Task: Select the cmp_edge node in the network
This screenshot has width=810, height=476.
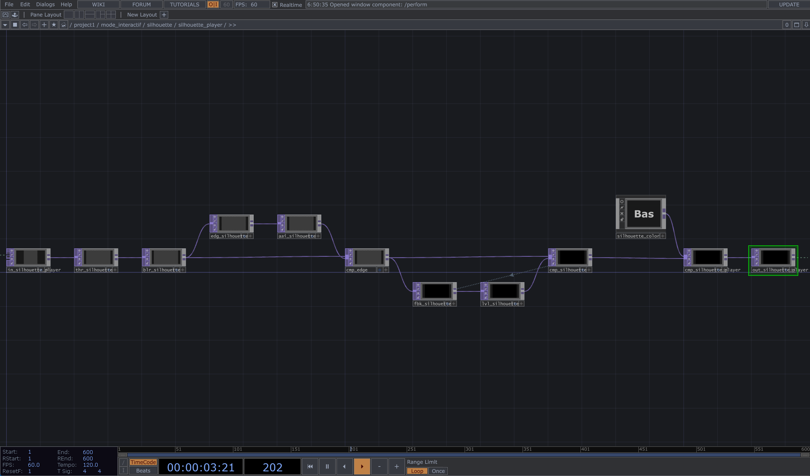Action: pyautogui.click(x=367, y=257)
